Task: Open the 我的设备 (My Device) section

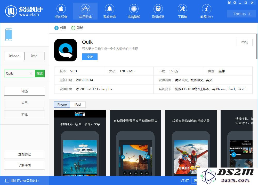Action: click(61, 11)
